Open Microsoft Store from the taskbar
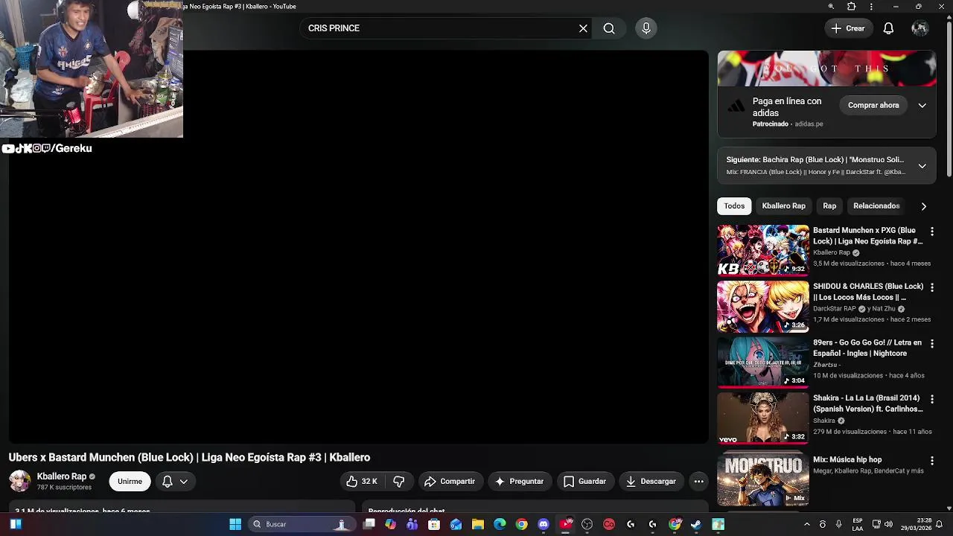 click(x=434, y=524)
